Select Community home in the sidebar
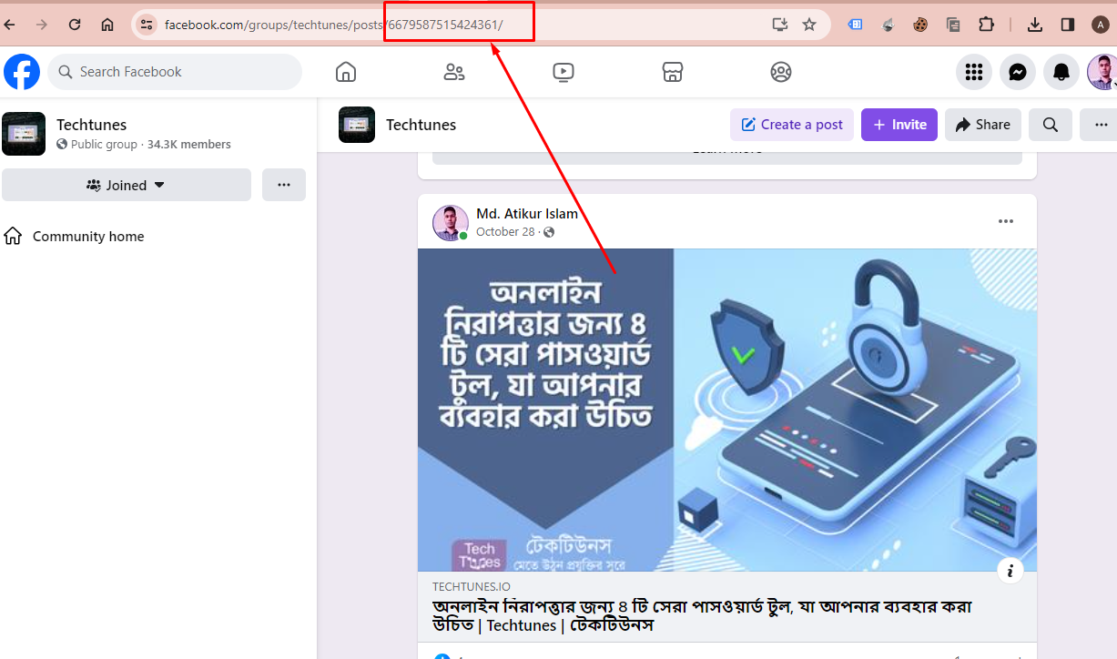Screen dimensions: 1117x659 (x=87, y=236)
